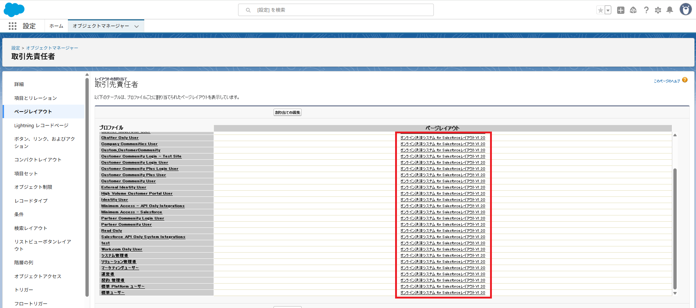This screenshot has height=308, width=696.
Task: Click the Salesforce cloud logo
Action: (x=14, y=10)
